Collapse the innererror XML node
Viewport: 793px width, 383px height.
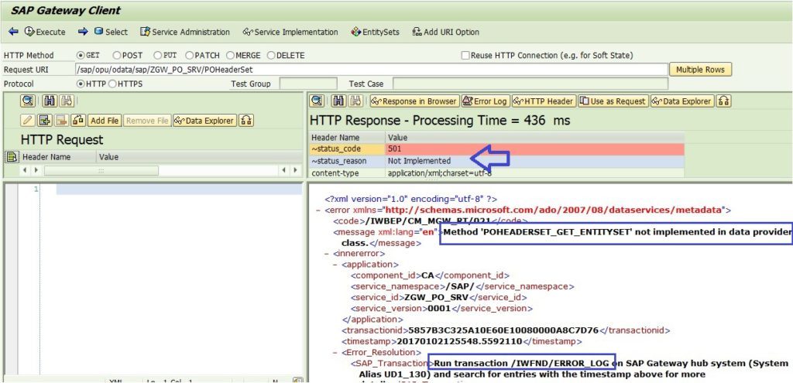[327, 254]
